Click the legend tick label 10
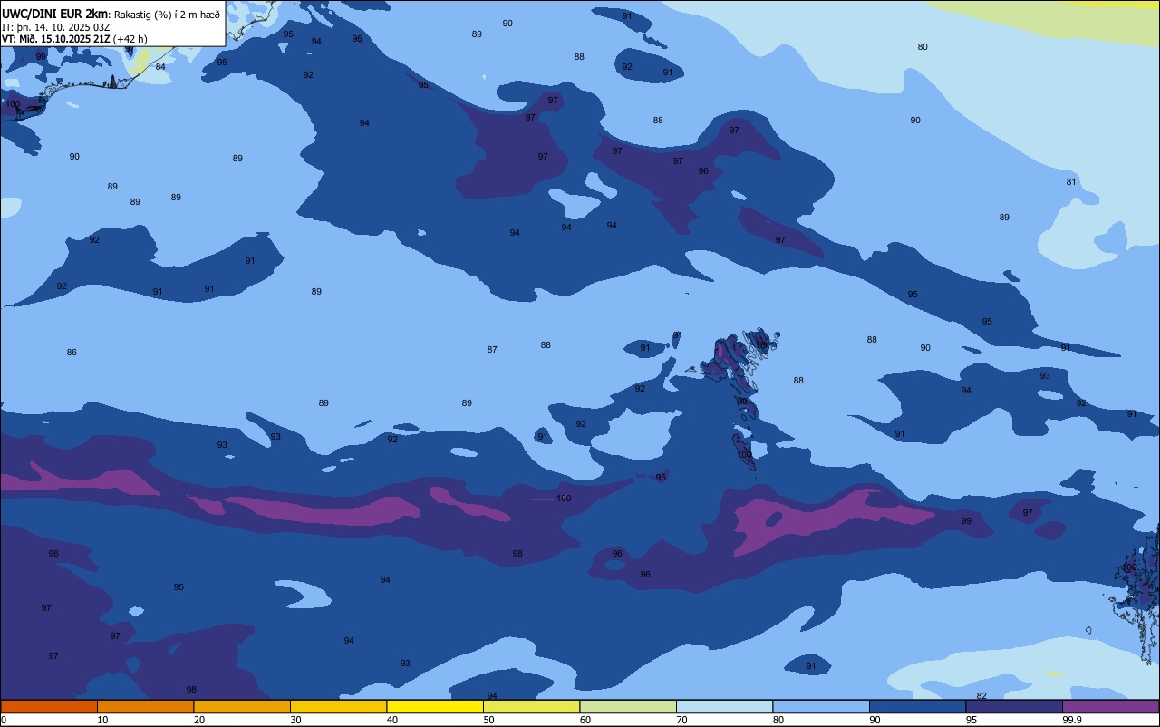The height and width of the screenshot is (727, 1160). point(102,720)
